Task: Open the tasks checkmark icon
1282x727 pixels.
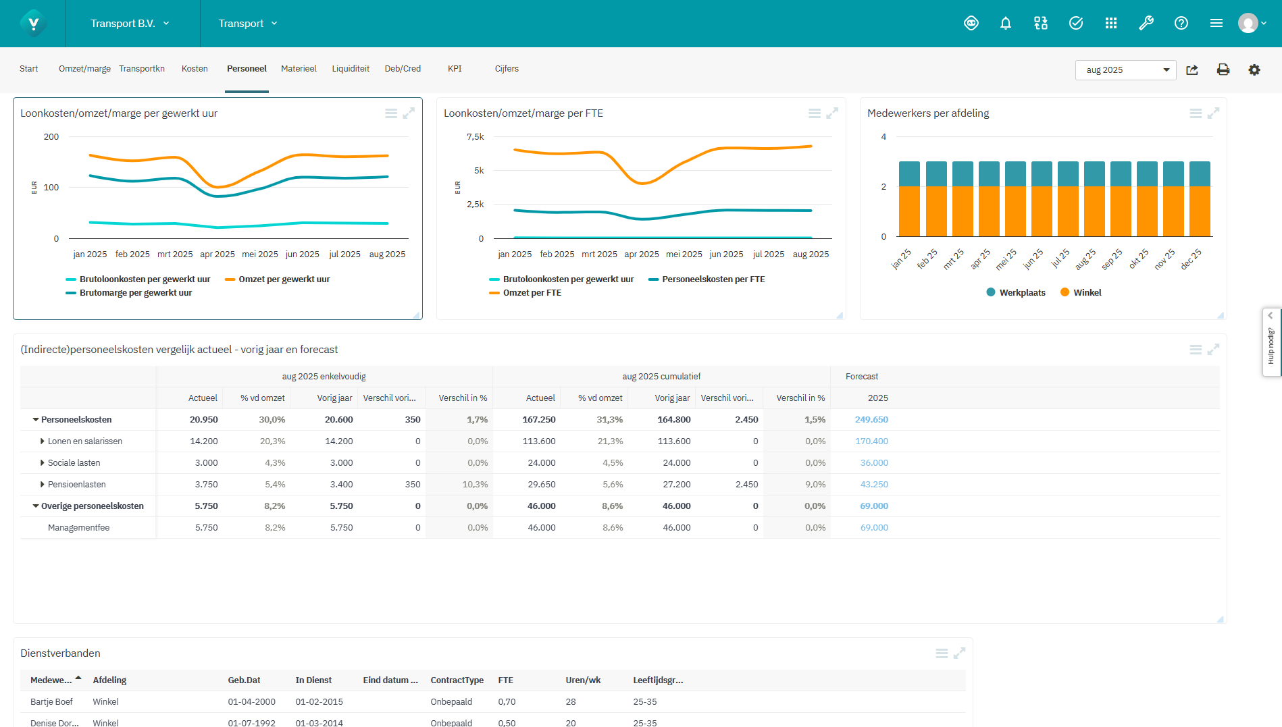Action: coord(1076,22)
